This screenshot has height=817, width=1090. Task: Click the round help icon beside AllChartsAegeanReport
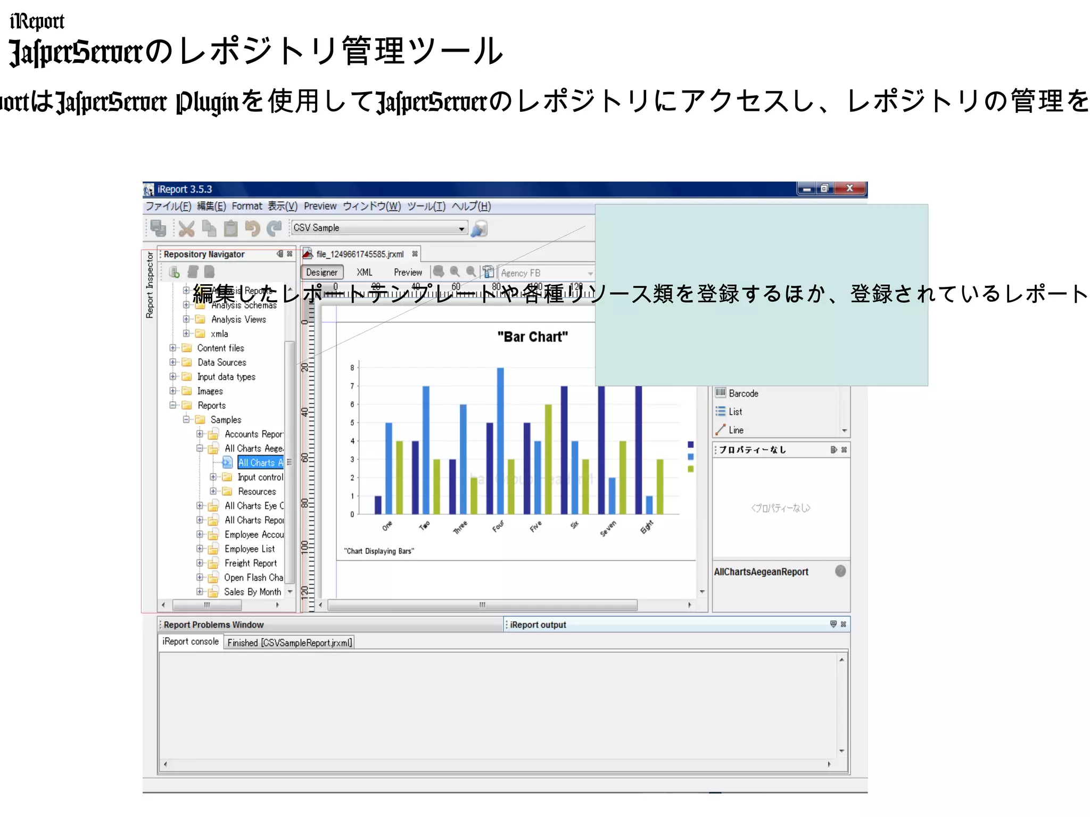(x=840, y=571)
